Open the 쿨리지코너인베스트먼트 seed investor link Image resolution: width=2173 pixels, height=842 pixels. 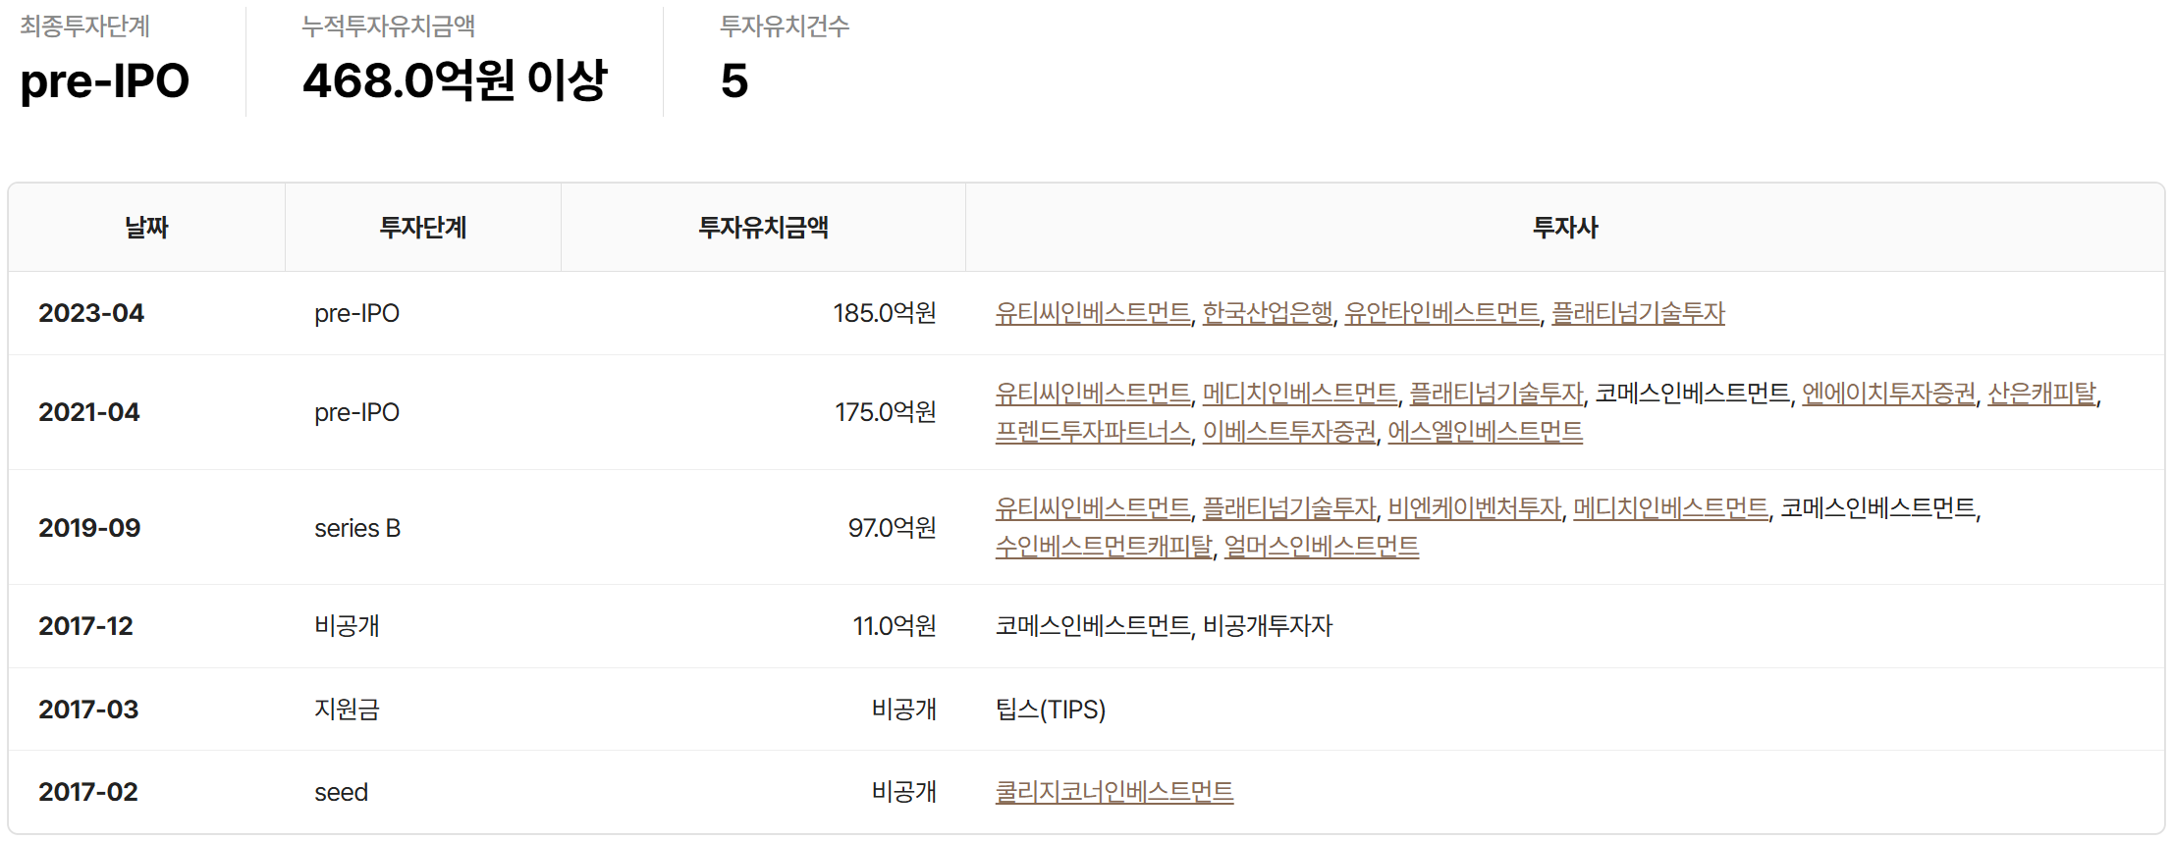click(x=1114, y=792)
